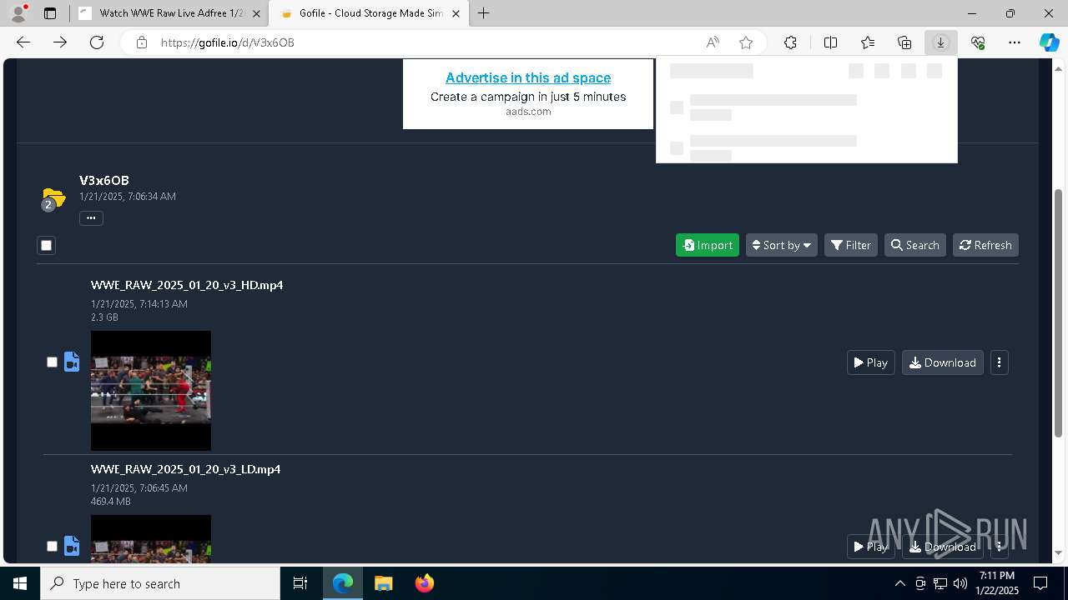Screen dimensions: 1068x600
Task: Open Settings and more menu
Action: 1015,42
